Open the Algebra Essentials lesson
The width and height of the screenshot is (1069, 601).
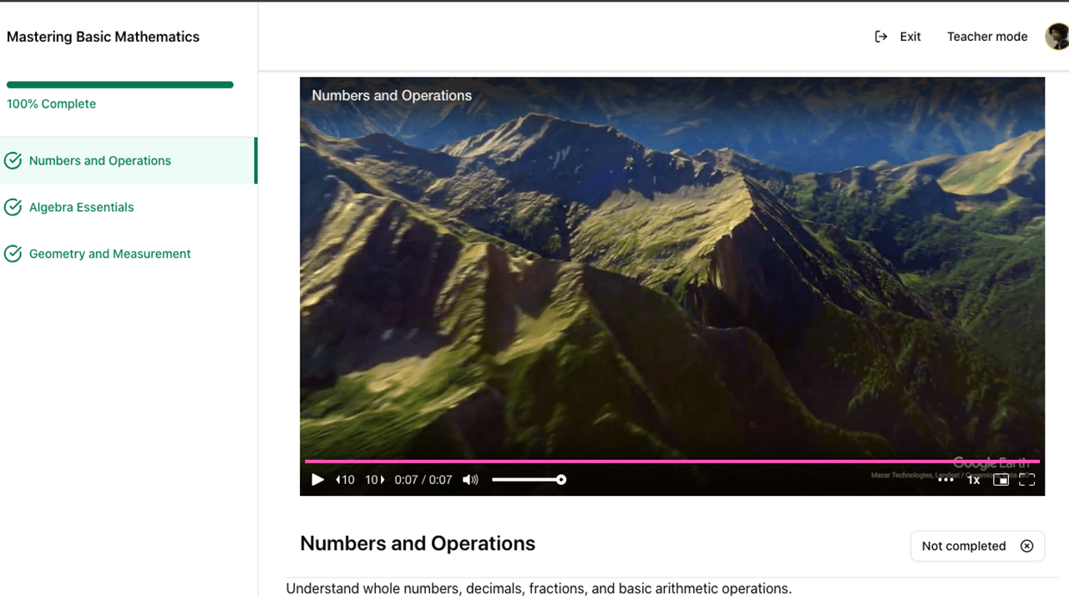(81, 207)
